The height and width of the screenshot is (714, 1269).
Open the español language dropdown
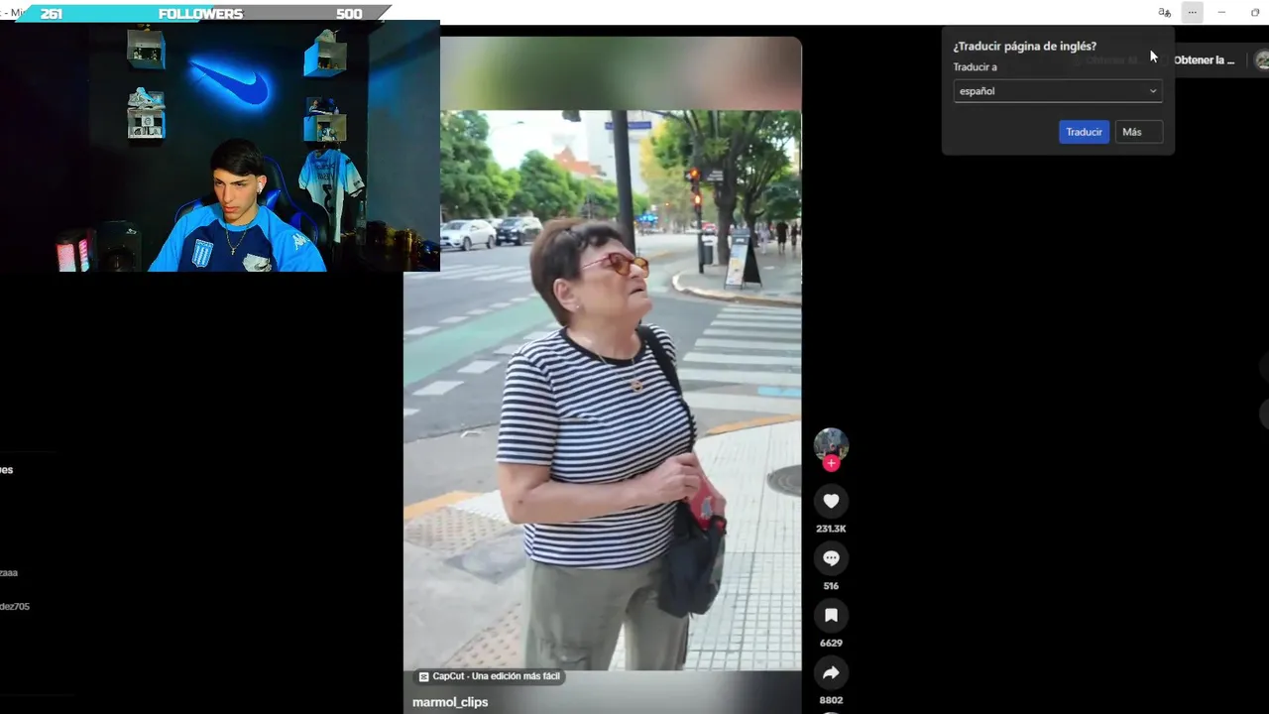coord(1058,91)
